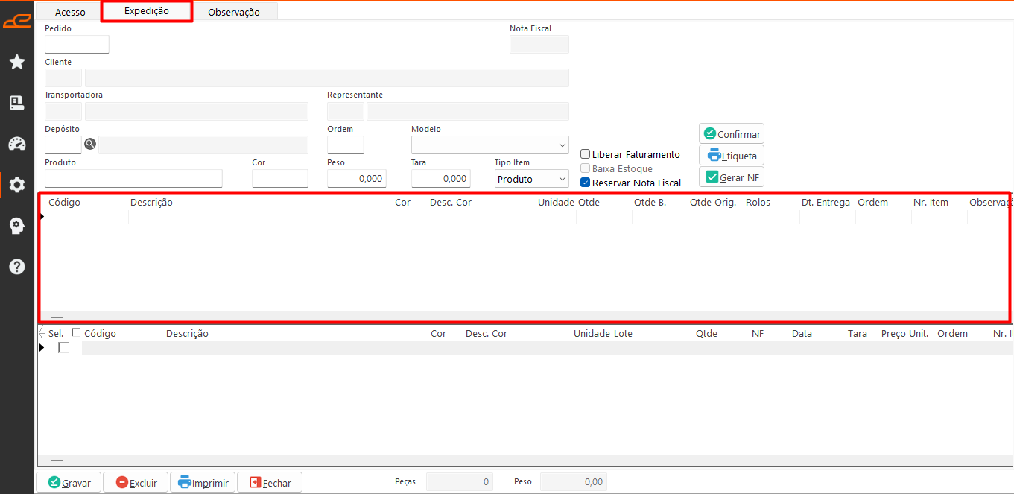
Task: Click the dashboard gauge sidebar icon
Action: pos(16,144)
